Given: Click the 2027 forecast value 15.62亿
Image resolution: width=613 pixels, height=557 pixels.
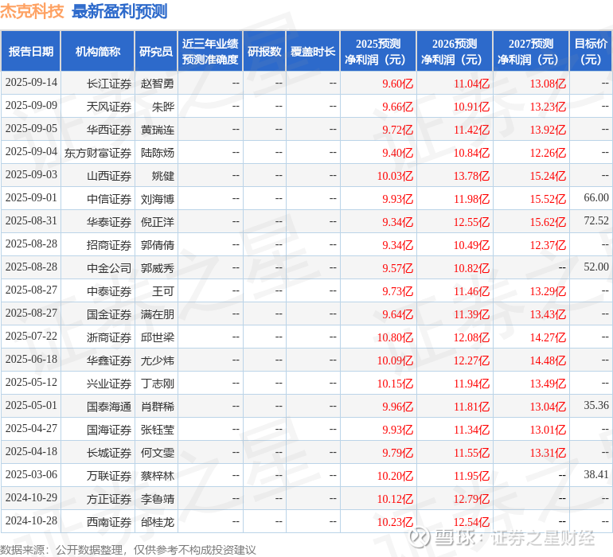Looking at the screenshot, I should [x=548, y=222].
